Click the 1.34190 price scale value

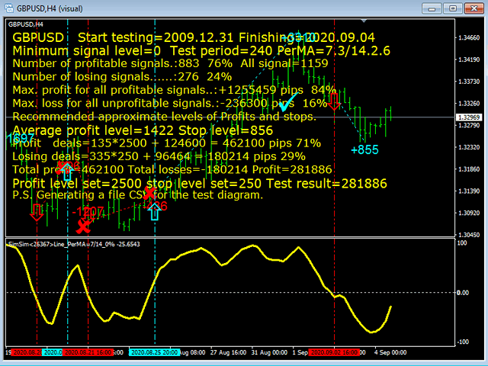click(469, 59)
